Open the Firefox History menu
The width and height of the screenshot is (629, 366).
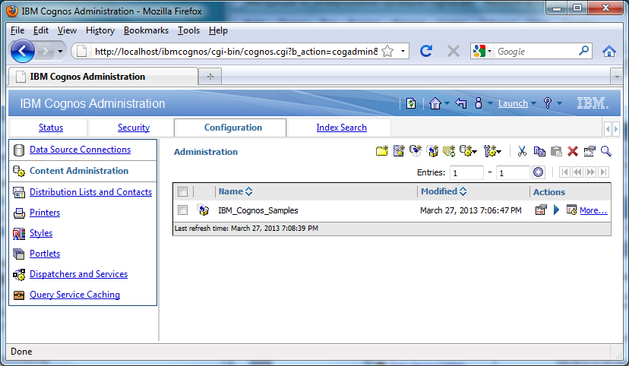click(100, 30)
